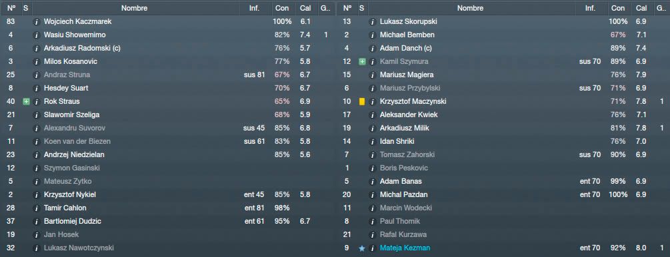Select Bartlomiej Dudzic row
This screenshot has height=257, width=670.
coord(167,221)
